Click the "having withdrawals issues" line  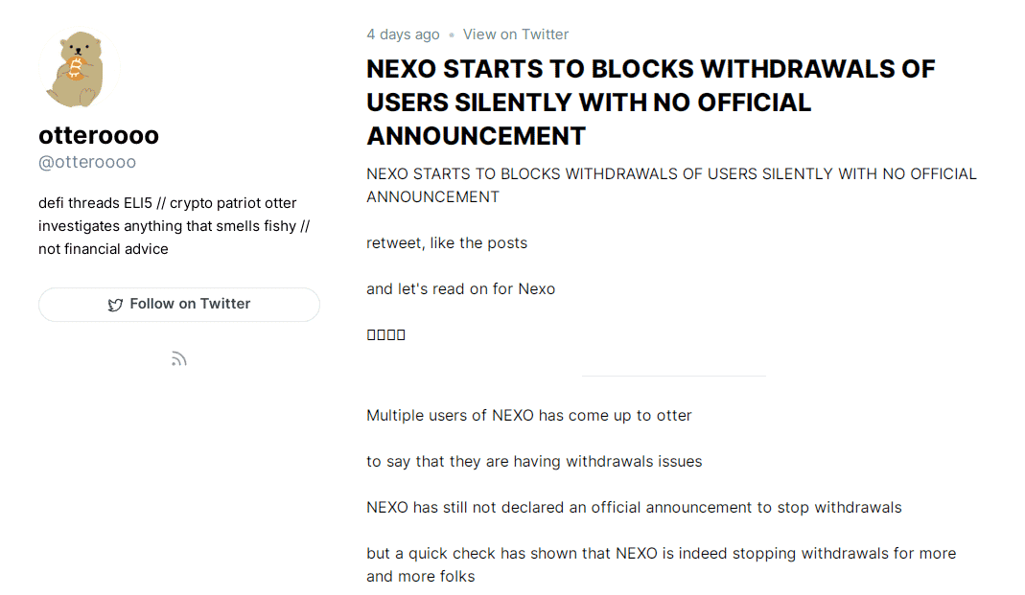click(534, 461)
